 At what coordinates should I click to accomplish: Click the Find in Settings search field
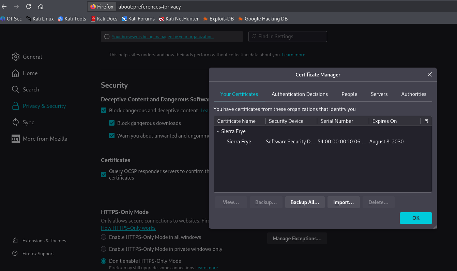288,37
